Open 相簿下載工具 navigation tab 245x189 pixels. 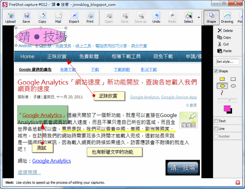pos(126,56)
